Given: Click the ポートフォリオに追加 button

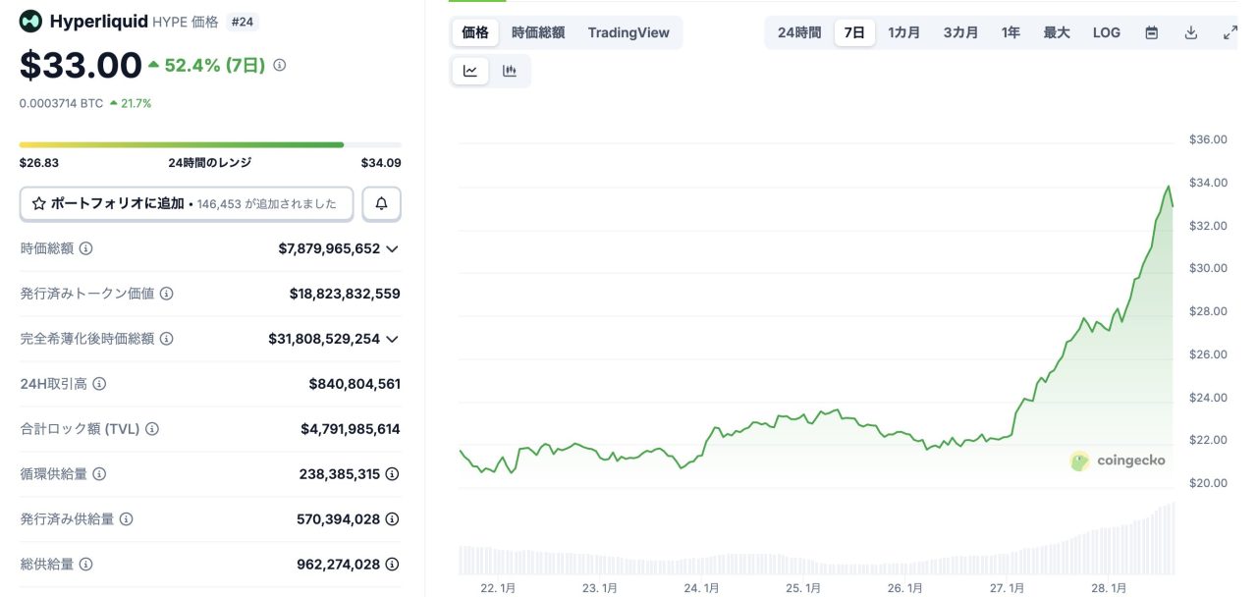Looking at the screenshot, I should 187,204.
